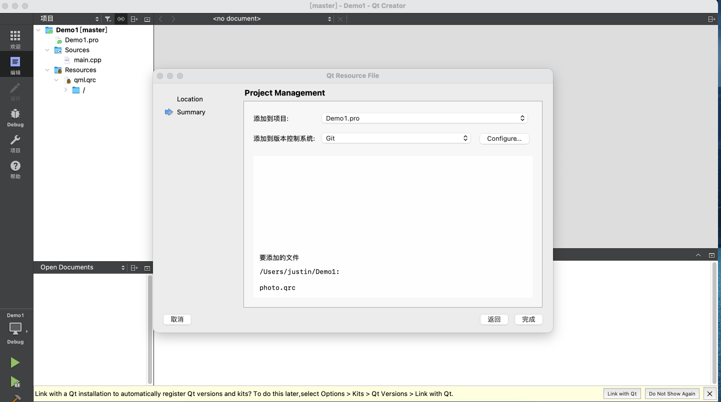Click 取消 to cancel the wizard

pos(177,320)
